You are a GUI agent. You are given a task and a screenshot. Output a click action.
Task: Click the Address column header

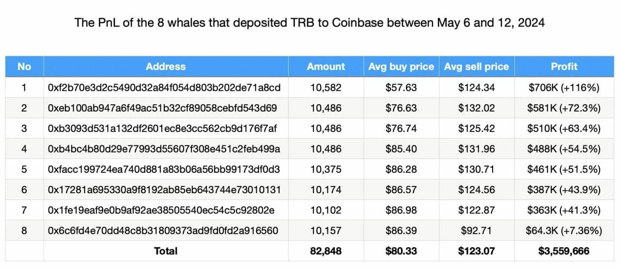pos(166,67)
